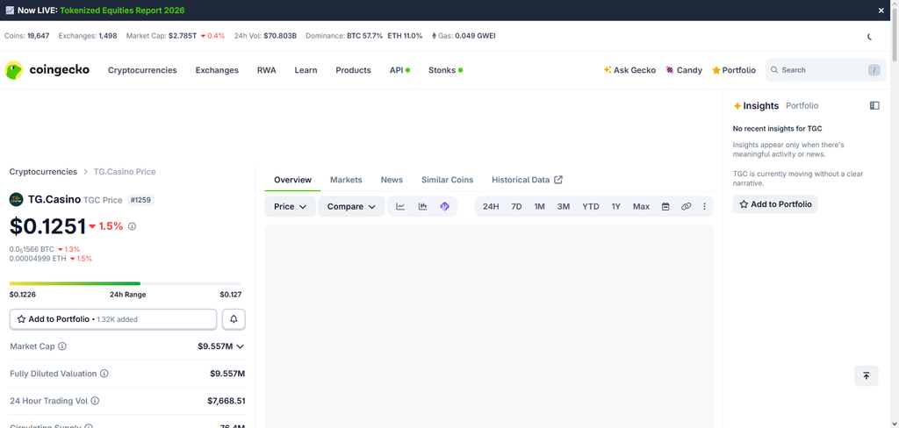Screen dimensions: 899x428
Task: Open the RWA menu item
Action: [267, 70]
